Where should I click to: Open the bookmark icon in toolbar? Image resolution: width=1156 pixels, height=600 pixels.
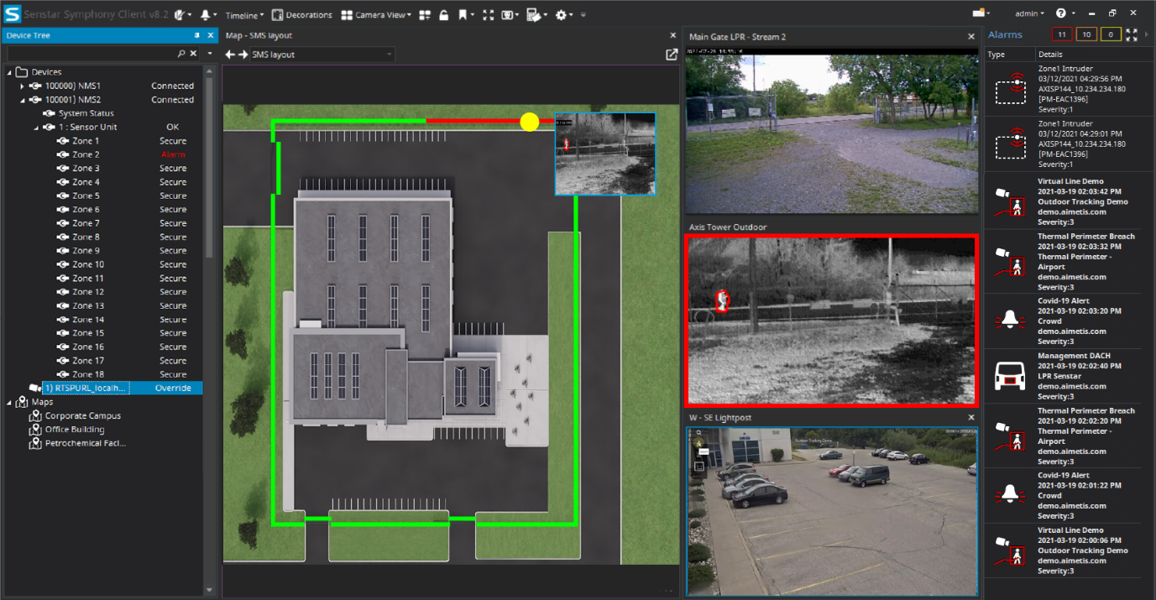click(x=463, y=14)
